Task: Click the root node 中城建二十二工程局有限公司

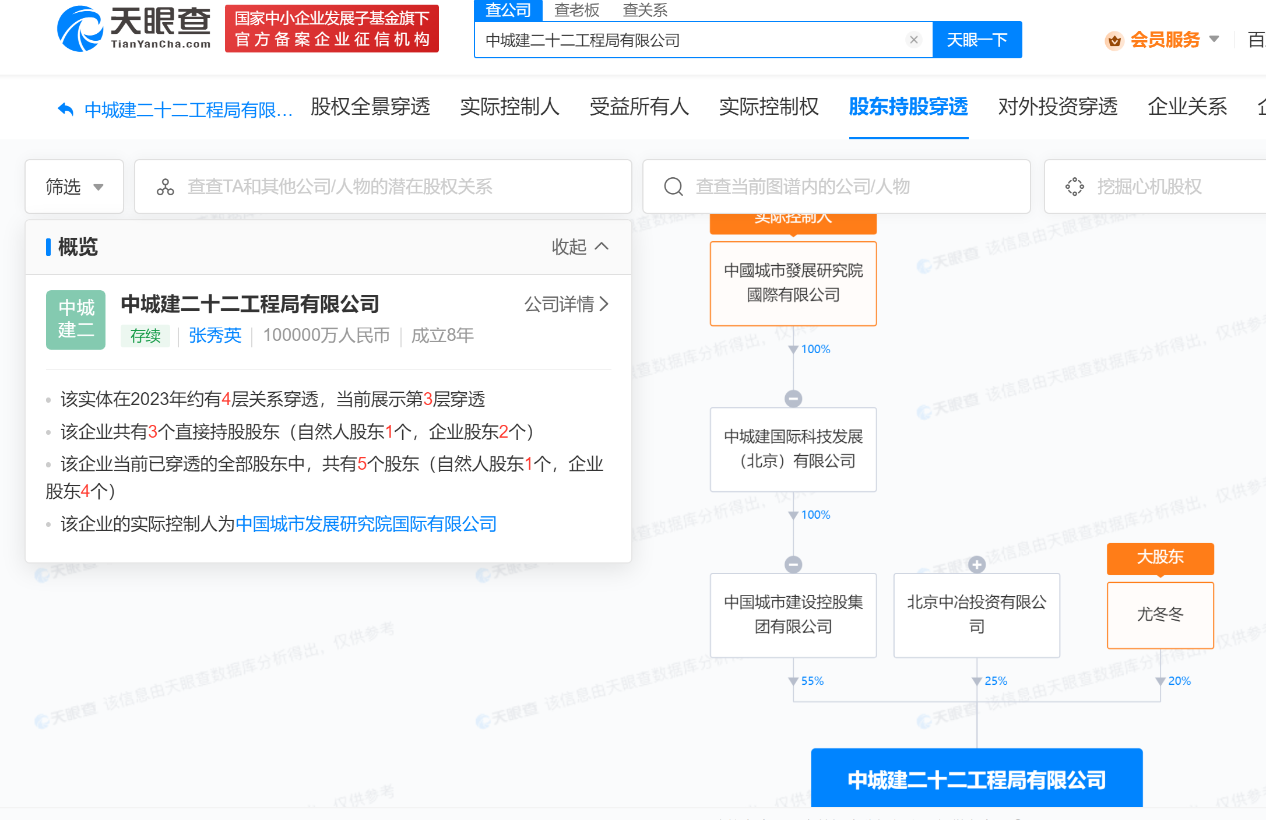Action: (977, 777)
